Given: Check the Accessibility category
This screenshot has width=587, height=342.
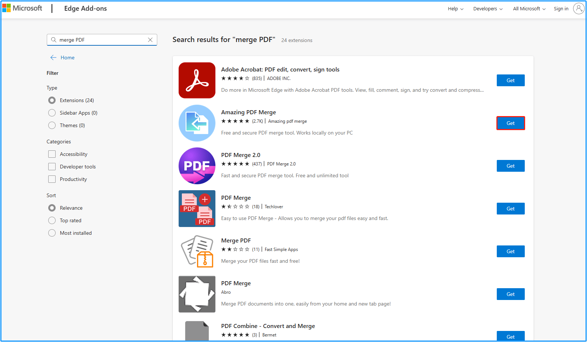Looking at the screenshot, I should point(52,154).
